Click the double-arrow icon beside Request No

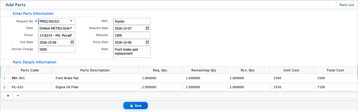(36, 21)
